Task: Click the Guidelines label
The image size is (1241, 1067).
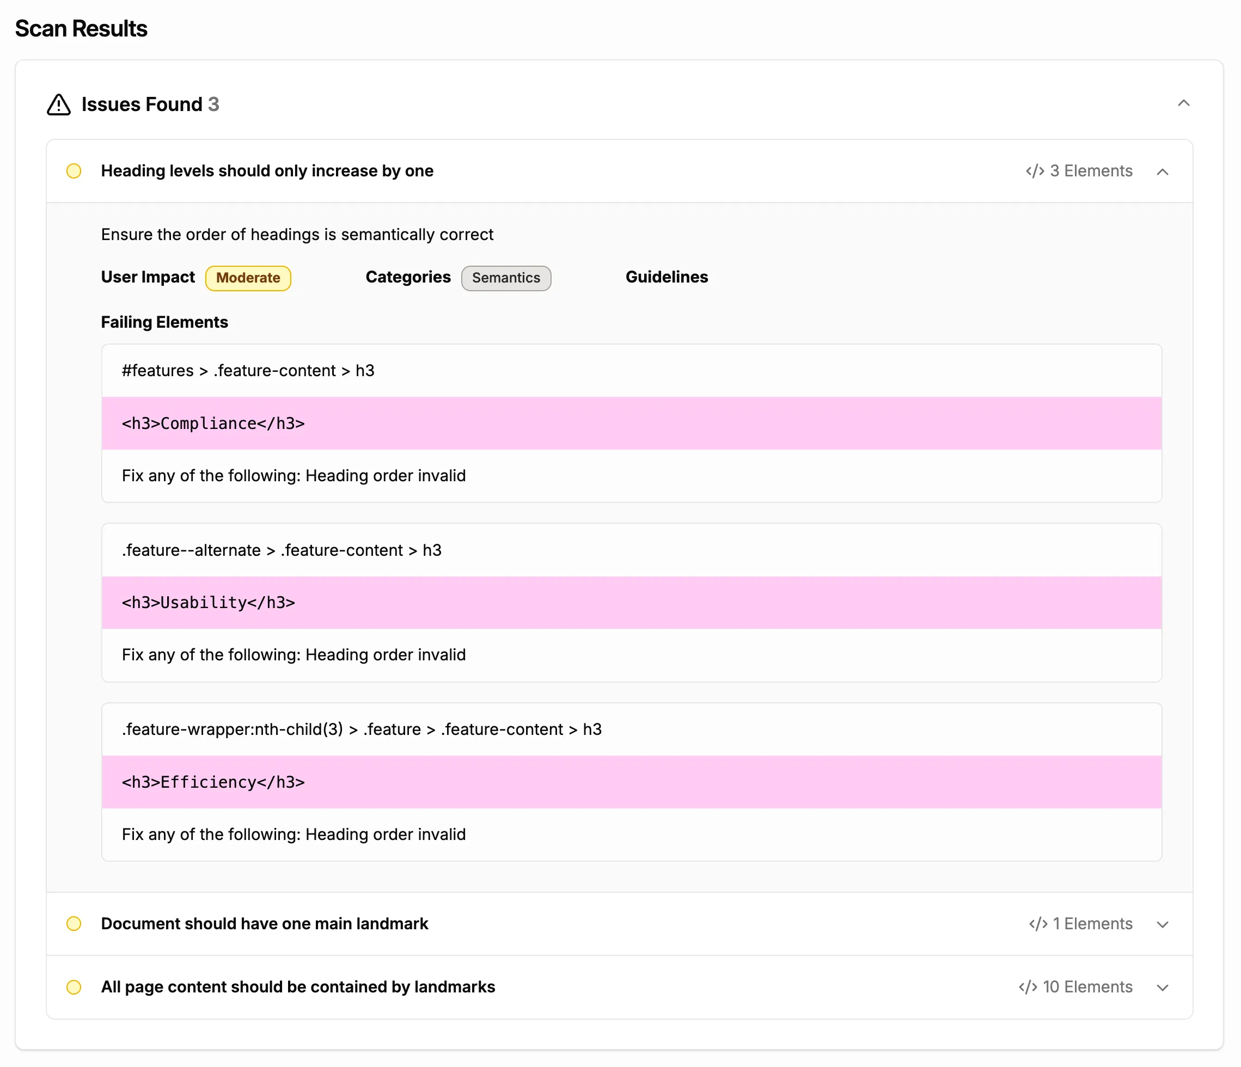Action: point(667,277)
